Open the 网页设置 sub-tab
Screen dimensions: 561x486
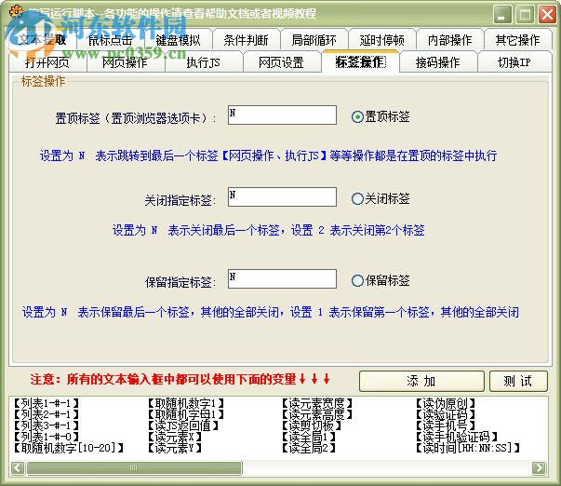281,62
